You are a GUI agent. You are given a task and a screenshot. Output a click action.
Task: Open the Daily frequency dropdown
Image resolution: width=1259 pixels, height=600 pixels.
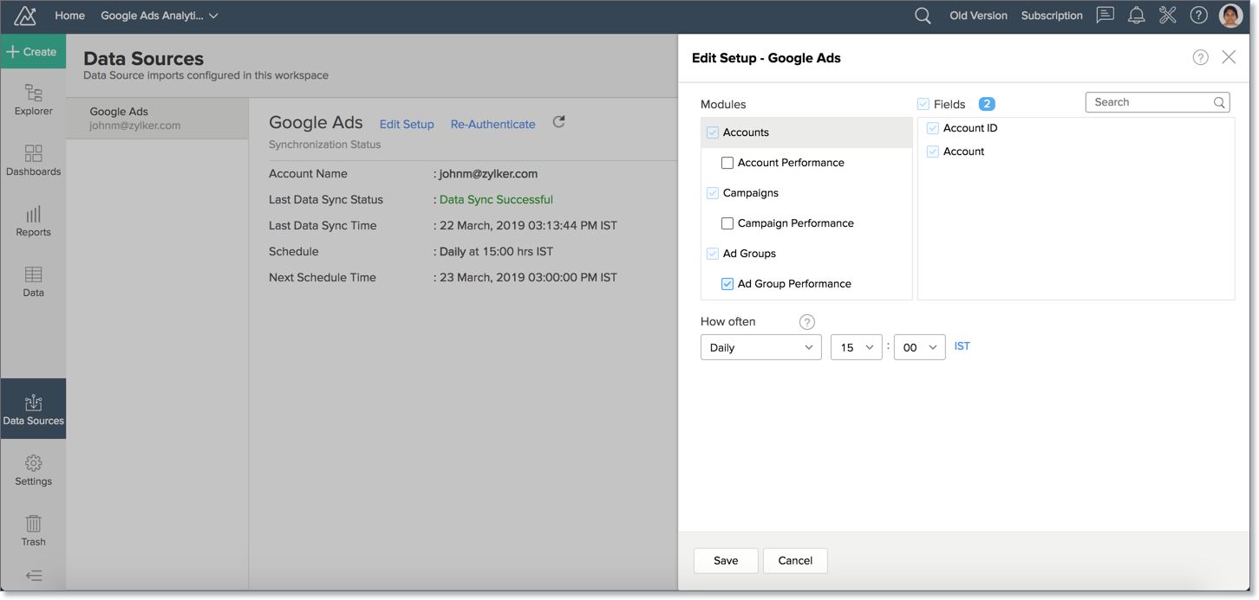coord(760,347)
